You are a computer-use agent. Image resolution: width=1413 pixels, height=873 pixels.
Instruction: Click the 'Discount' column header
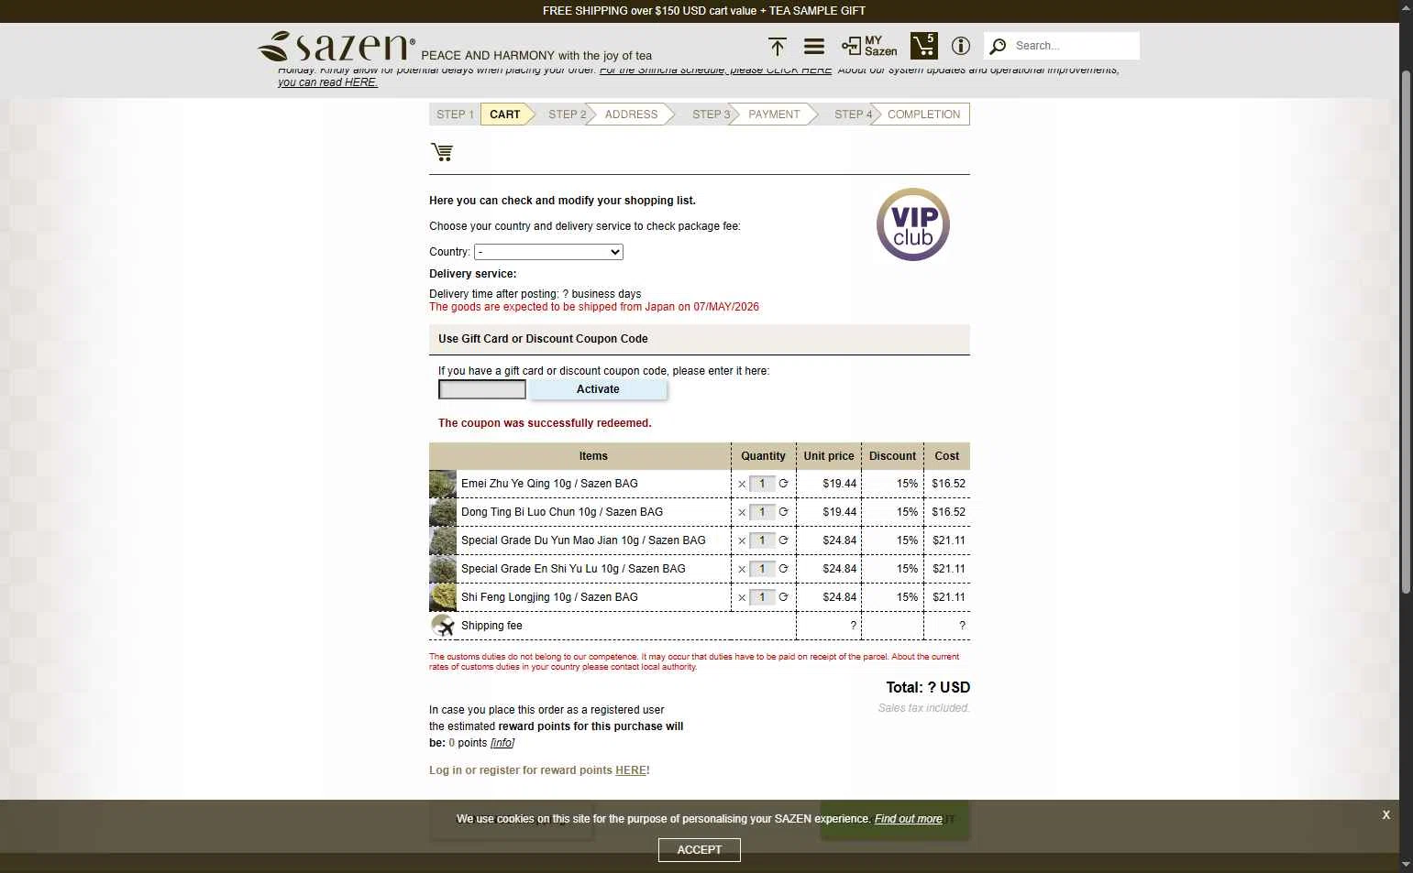click(892, 456)
